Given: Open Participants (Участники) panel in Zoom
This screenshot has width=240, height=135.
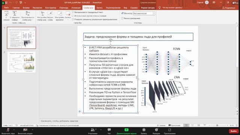Looking at the screenshot, I should pyautogui.click(x=93, y=131).
